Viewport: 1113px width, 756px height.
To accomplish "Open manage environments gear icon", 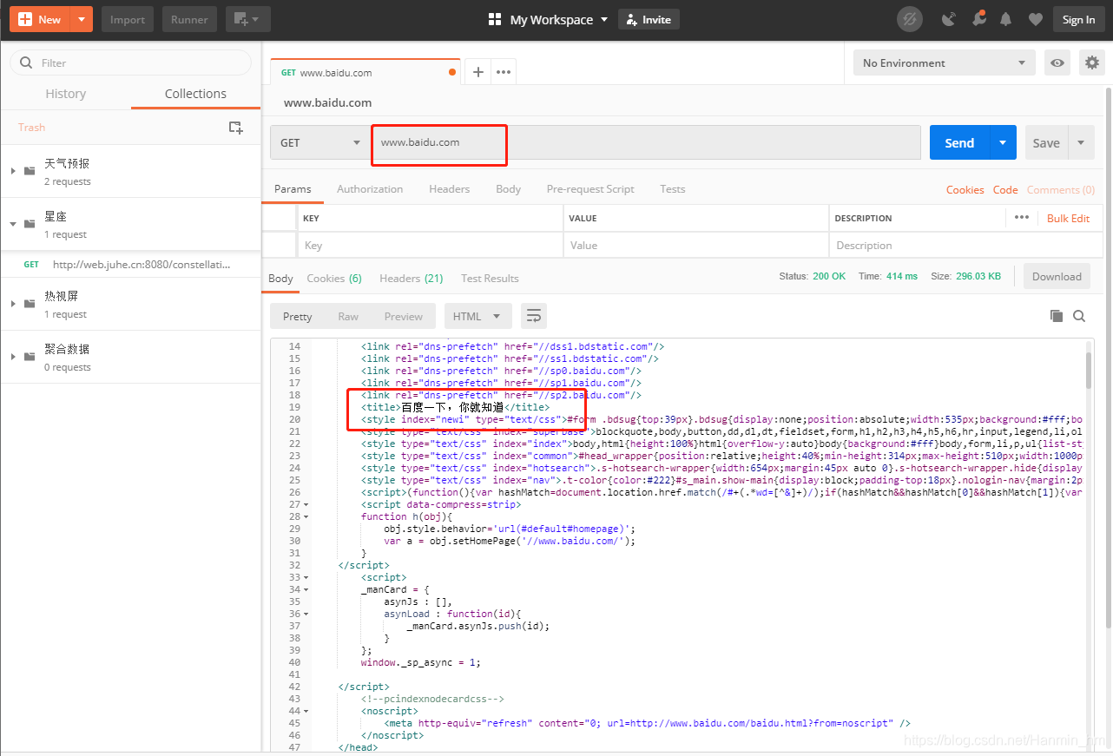I will pos(1092,62).
